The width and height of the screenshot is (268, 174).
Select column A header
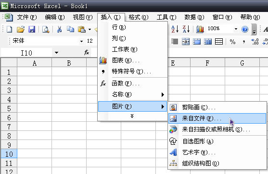34,63
